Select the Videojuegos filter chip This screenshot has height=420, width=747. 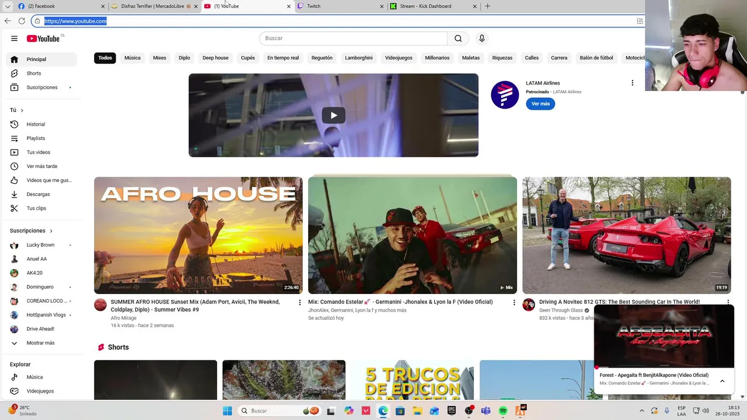[x=399, y=58]
